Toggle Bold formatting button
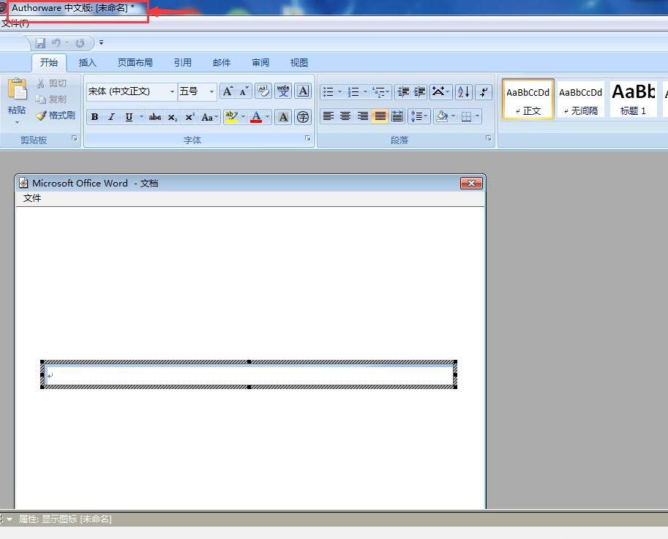This screenshot has height=539, width=668. (x=94, y=117)
